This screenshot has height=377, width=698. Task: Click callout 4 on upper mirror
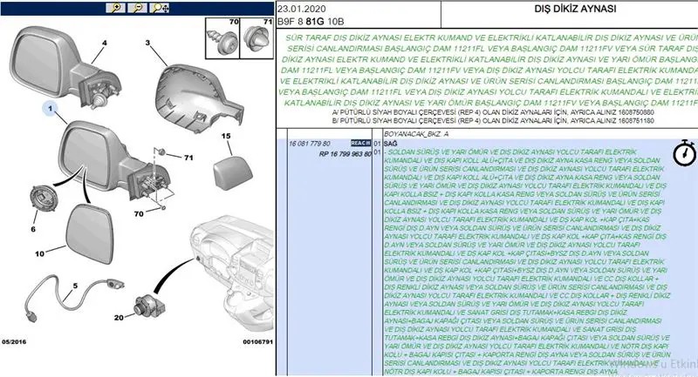pyautogui.click(x=105, y=43)
